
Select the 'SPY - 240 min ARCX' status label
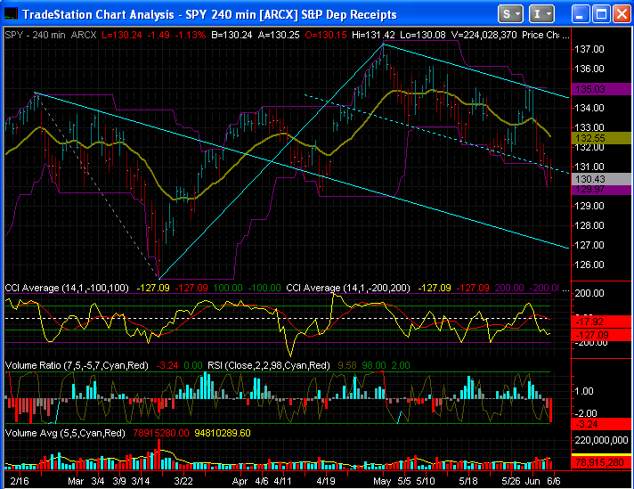pos(51,36)
